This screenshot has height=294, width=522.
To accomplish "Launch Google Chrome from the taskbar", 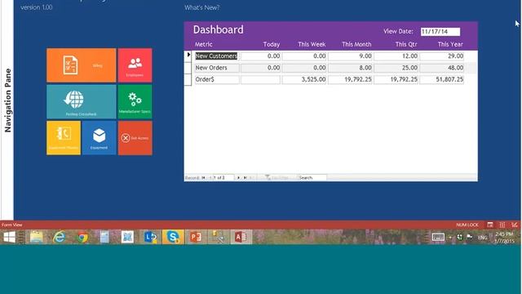I will click(82, 237).
